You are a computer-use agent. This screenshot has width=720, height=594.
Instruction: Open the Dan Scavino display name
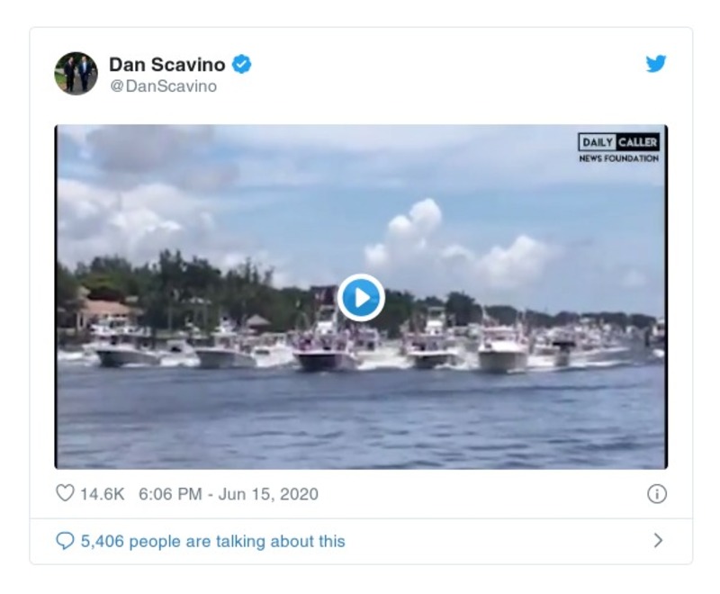[x=167, y=64]
